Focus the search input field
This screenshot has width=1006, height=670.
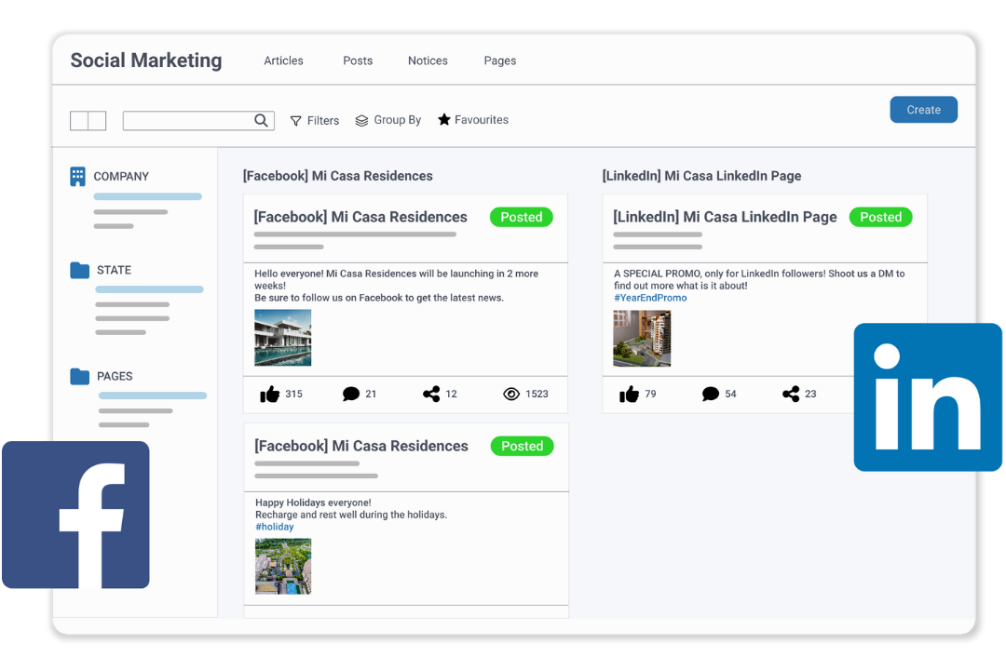198,120
